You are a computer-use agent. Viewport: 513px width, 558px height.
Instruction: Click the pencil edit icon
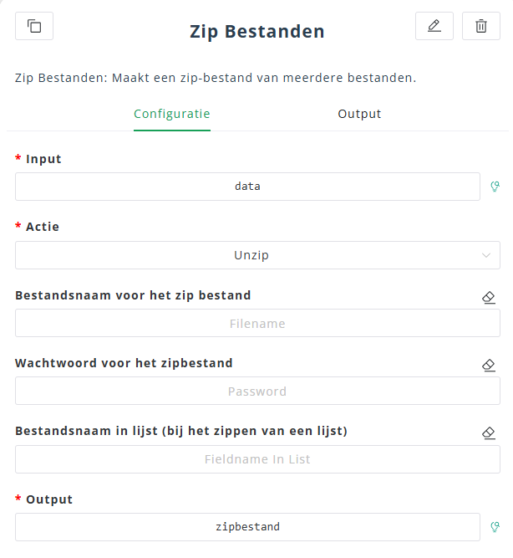[x=434, y=26]
